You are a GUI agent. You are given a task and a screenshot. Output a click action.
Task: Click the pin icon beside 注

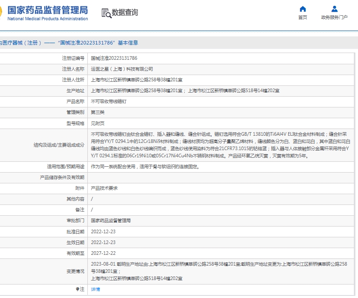pyautogui.click(x=77, y=289)
